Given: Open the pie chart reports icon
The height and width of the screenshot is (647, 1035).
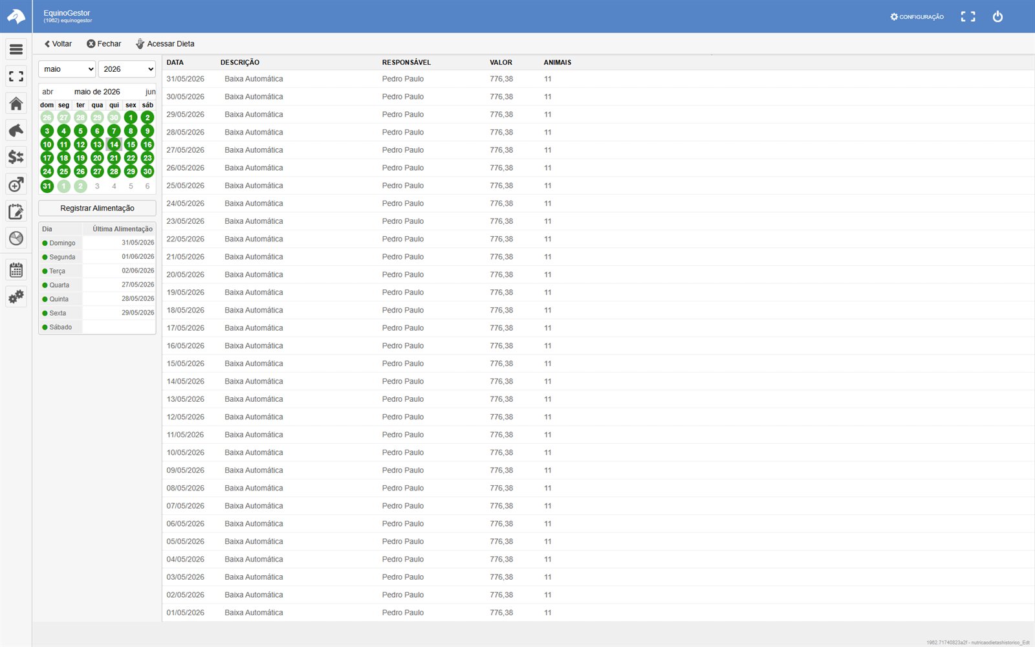Looking at the screenshot, I should coord(16,238).
